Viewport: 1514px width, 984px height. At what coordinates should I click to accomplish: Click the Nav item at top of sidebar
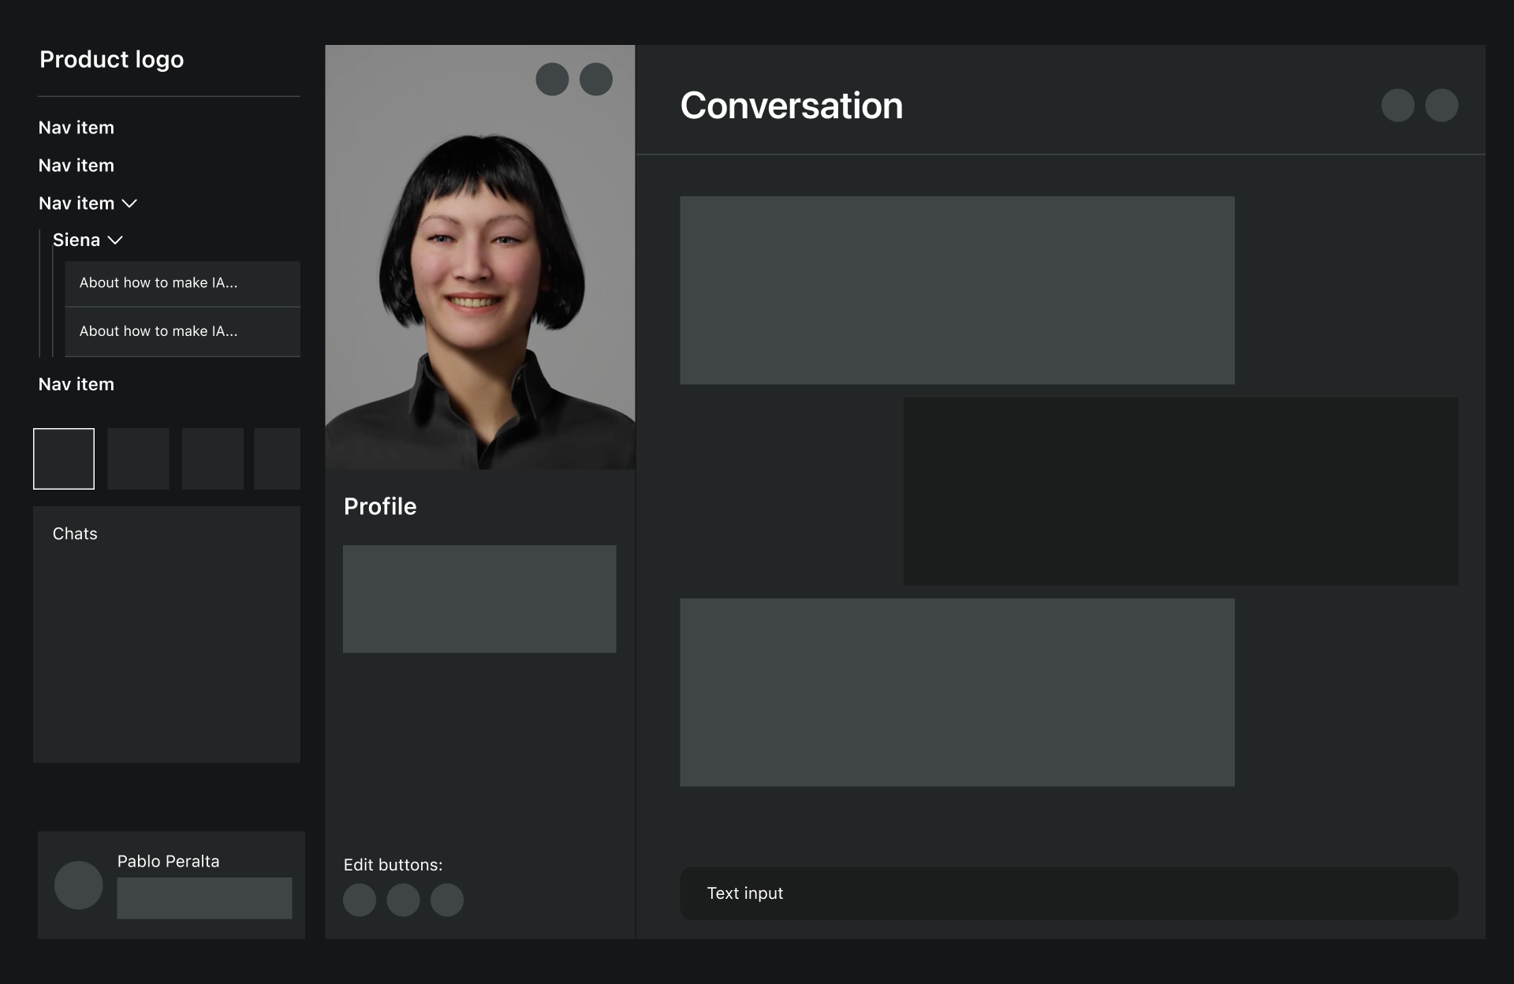tap(76, 127)
